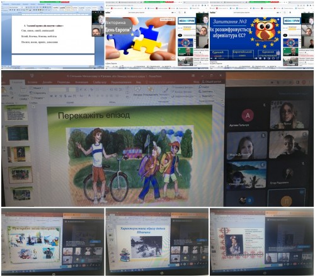
Task: Click Заменить in the editing group
Action: pos(206,91)
